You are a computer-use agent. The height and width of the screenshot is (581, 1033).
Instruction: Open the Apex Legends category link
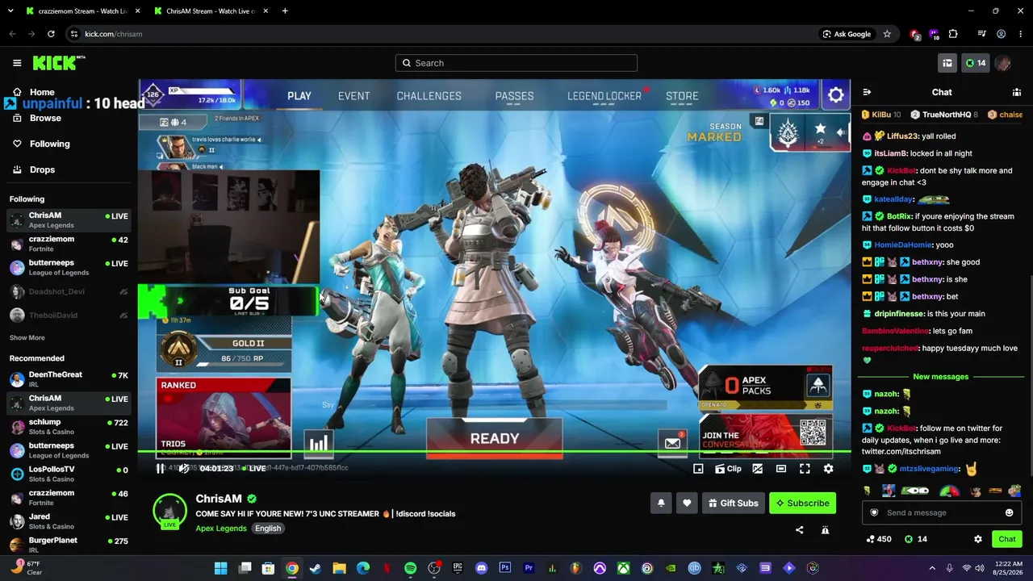click(221, 529)
